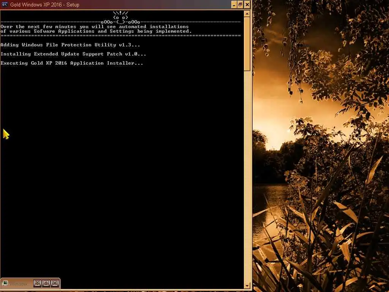Minimize the Gold Windows XP Setup window
This screenshot has width=389, height=292.
tap(234, 5)
